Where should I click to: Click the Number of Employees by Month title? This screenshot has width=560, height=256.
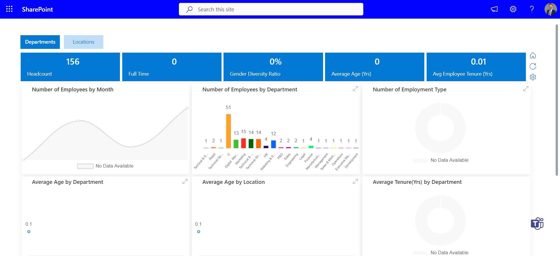pyautogui.click(x=73, y=90)
